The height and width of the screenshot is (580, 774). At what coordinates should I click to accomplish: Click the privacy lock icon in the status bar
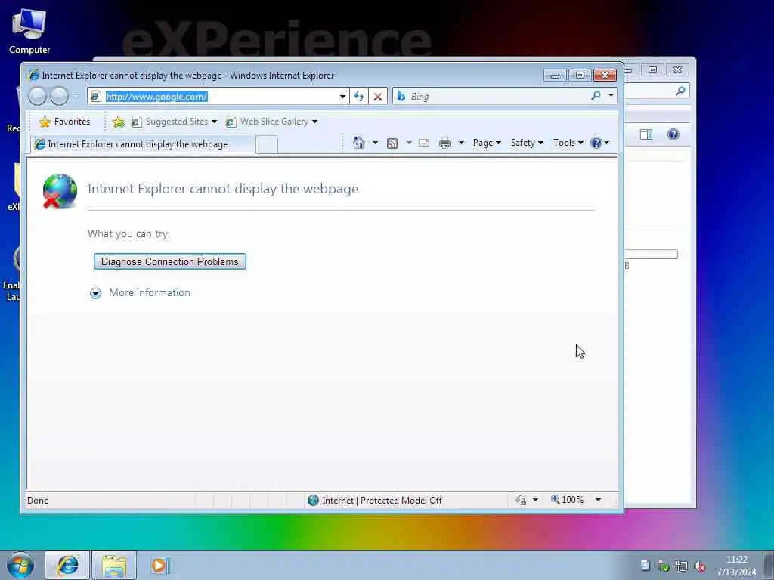[x=520, y=500]
